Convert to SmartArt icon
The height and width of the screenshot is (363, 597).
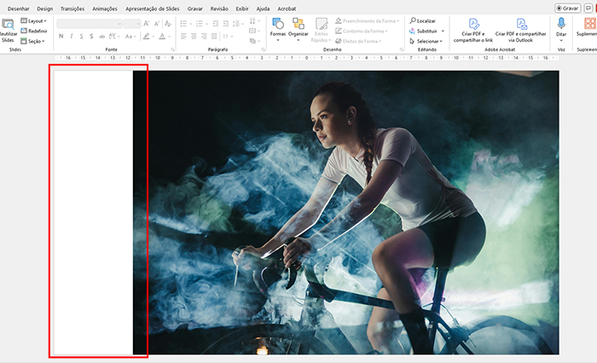(x=254, y=41)
